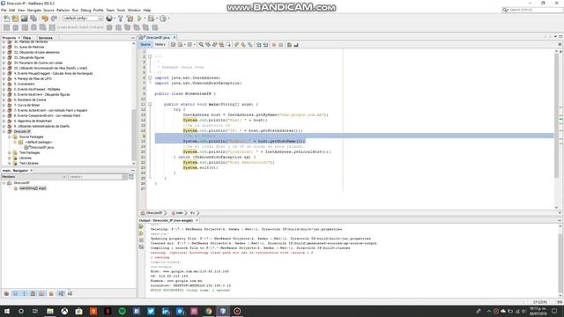Open the default config dropdown
This screenshot has height=317, width=564.
[83, 18]
